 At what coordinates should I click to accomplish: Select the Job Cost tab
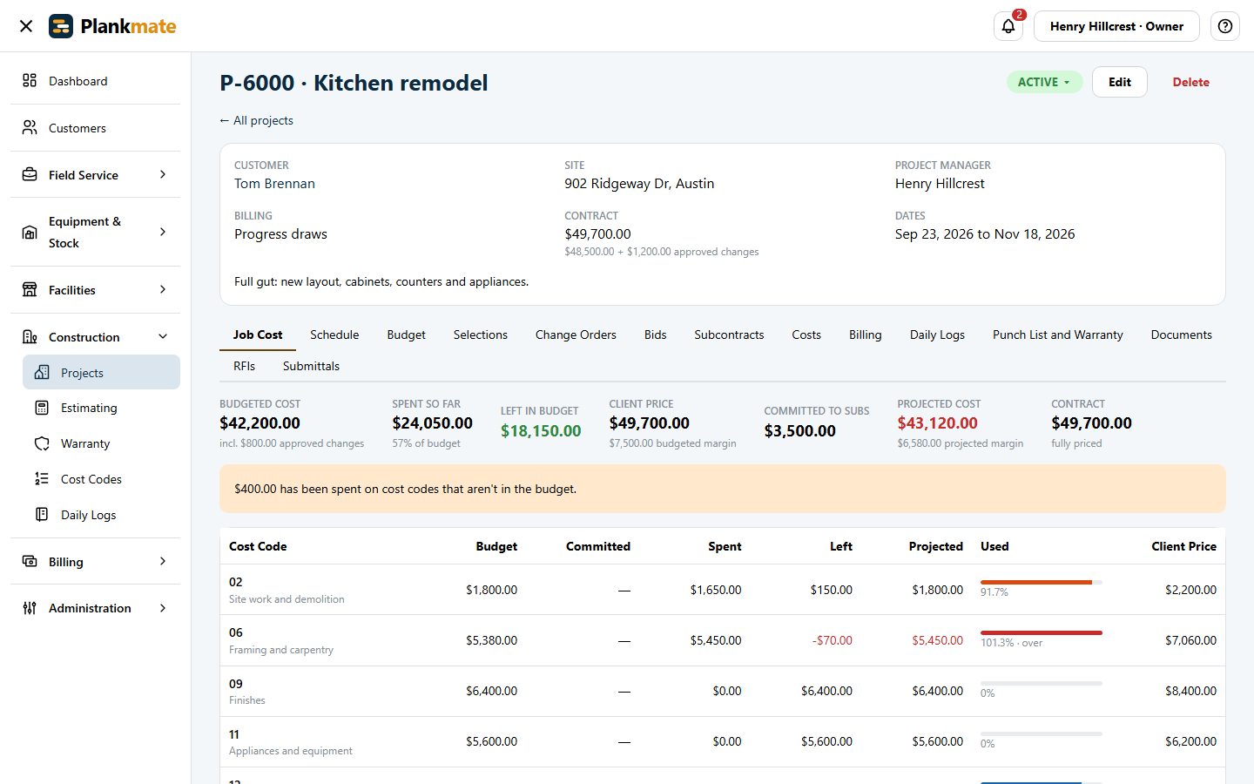pos(258,335)
